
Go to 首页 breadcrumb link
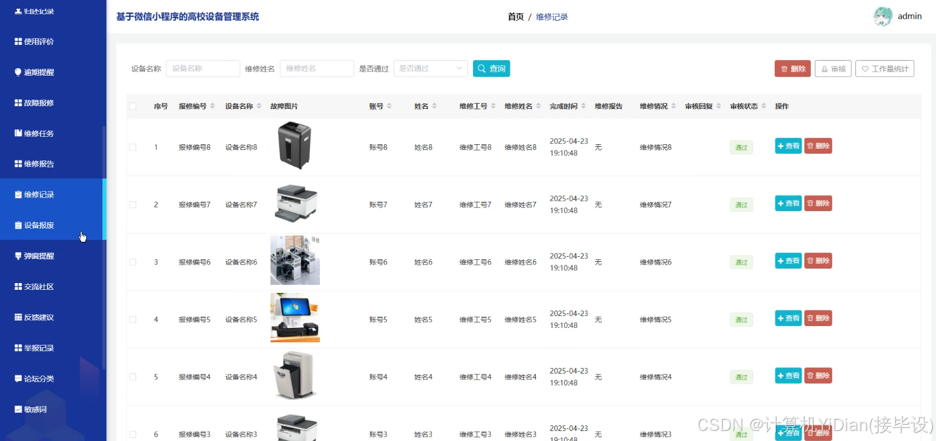pyautogui.click(x=515, y=17)
